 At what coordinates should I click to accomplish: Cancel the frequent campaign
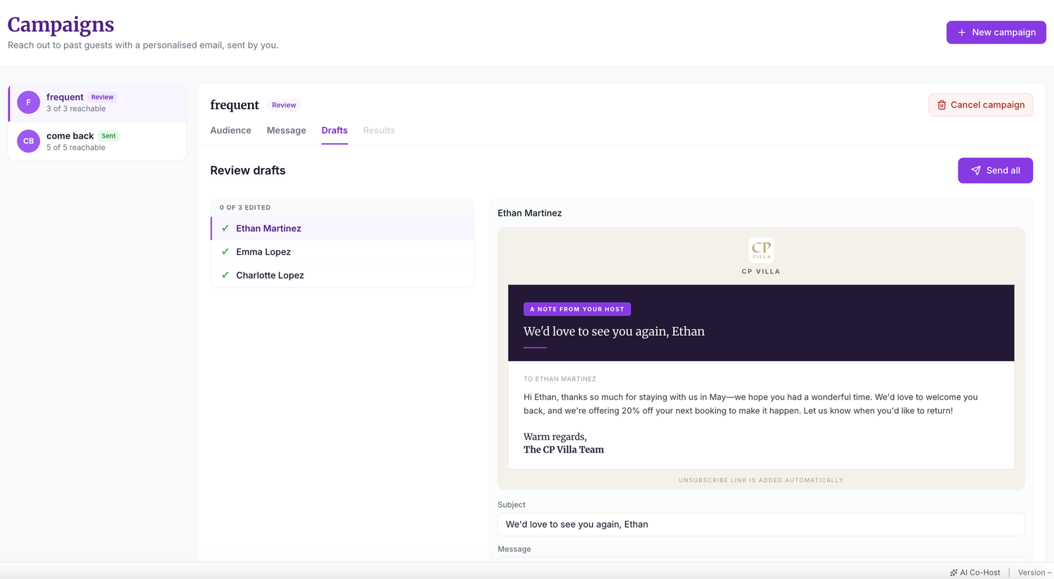click(980, 105)
